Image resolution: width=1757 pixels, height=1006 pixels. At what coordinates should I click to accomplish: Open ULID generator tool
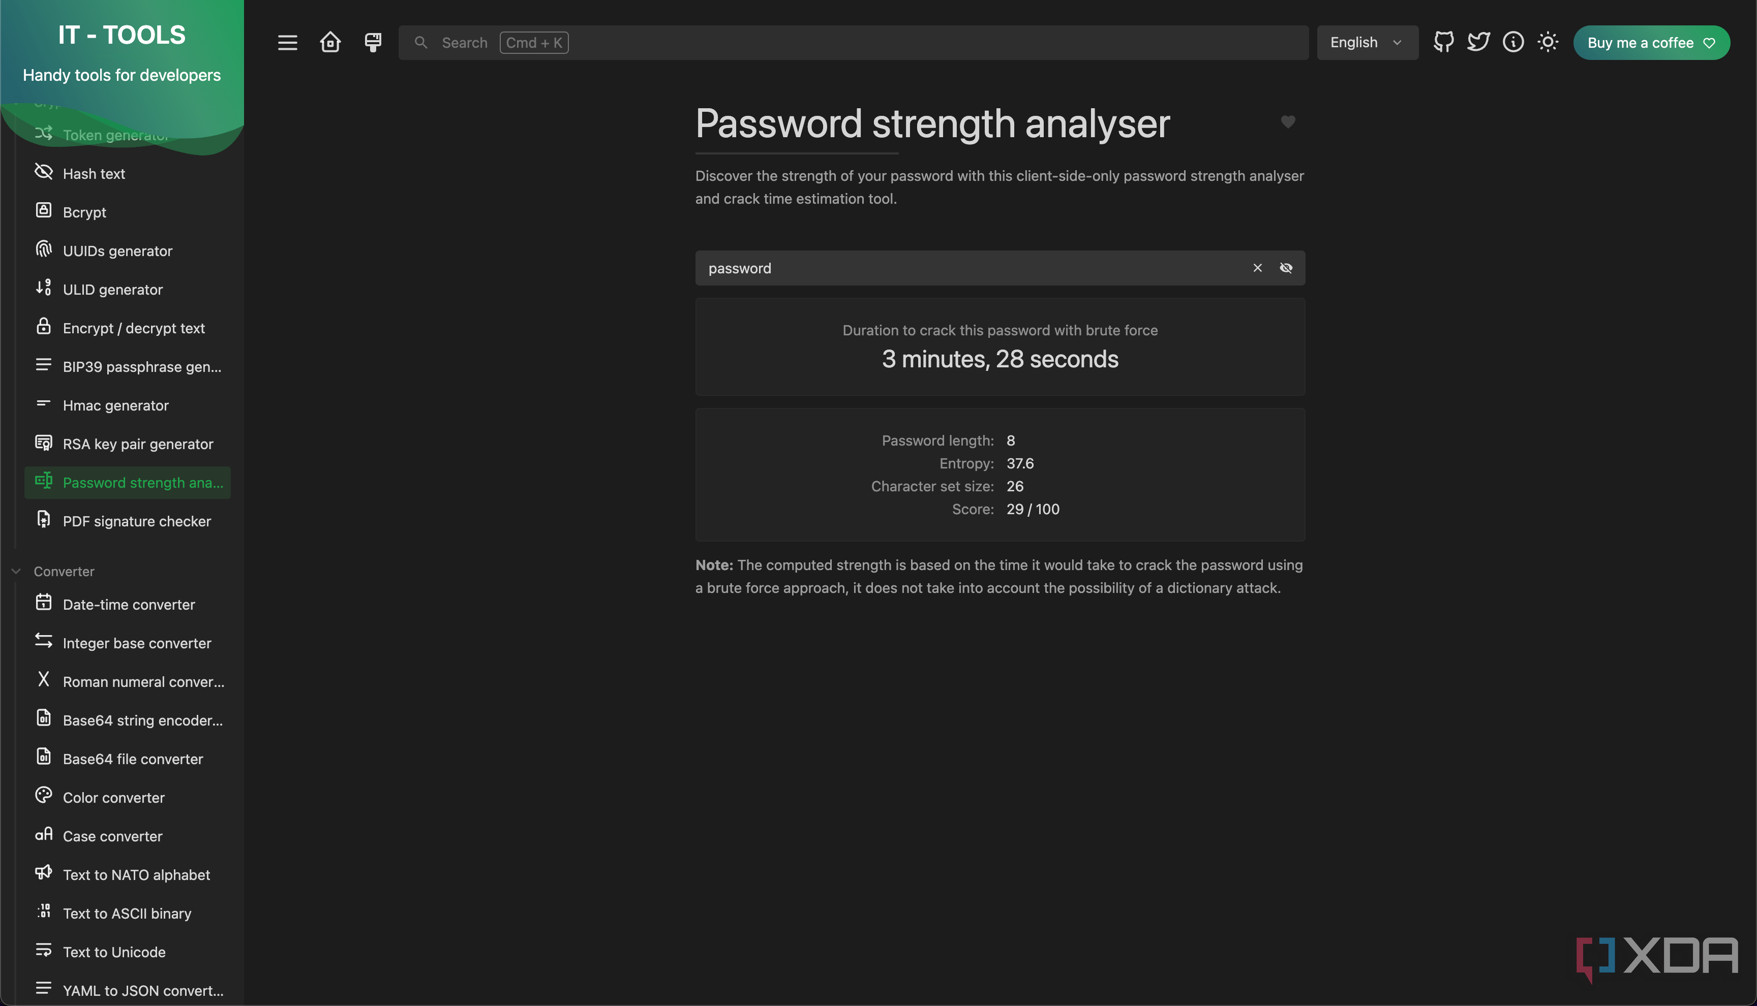click(127, 290)
